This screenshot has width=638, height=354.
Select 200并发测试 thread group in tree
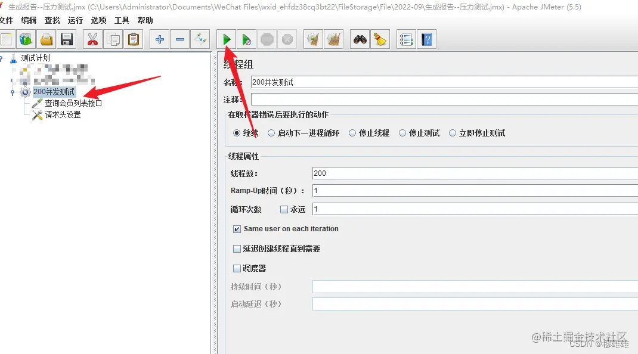(54, 92)
